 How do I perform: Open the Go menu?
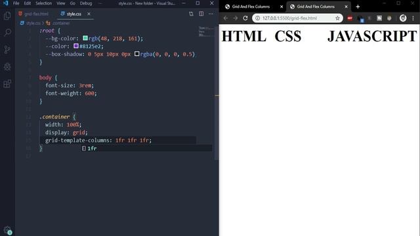point(72,3)
